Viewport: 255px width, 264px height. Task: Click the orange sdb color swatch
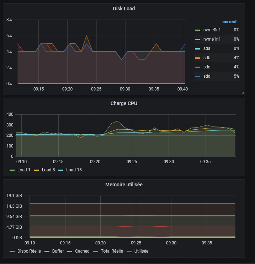click(197, 58)
